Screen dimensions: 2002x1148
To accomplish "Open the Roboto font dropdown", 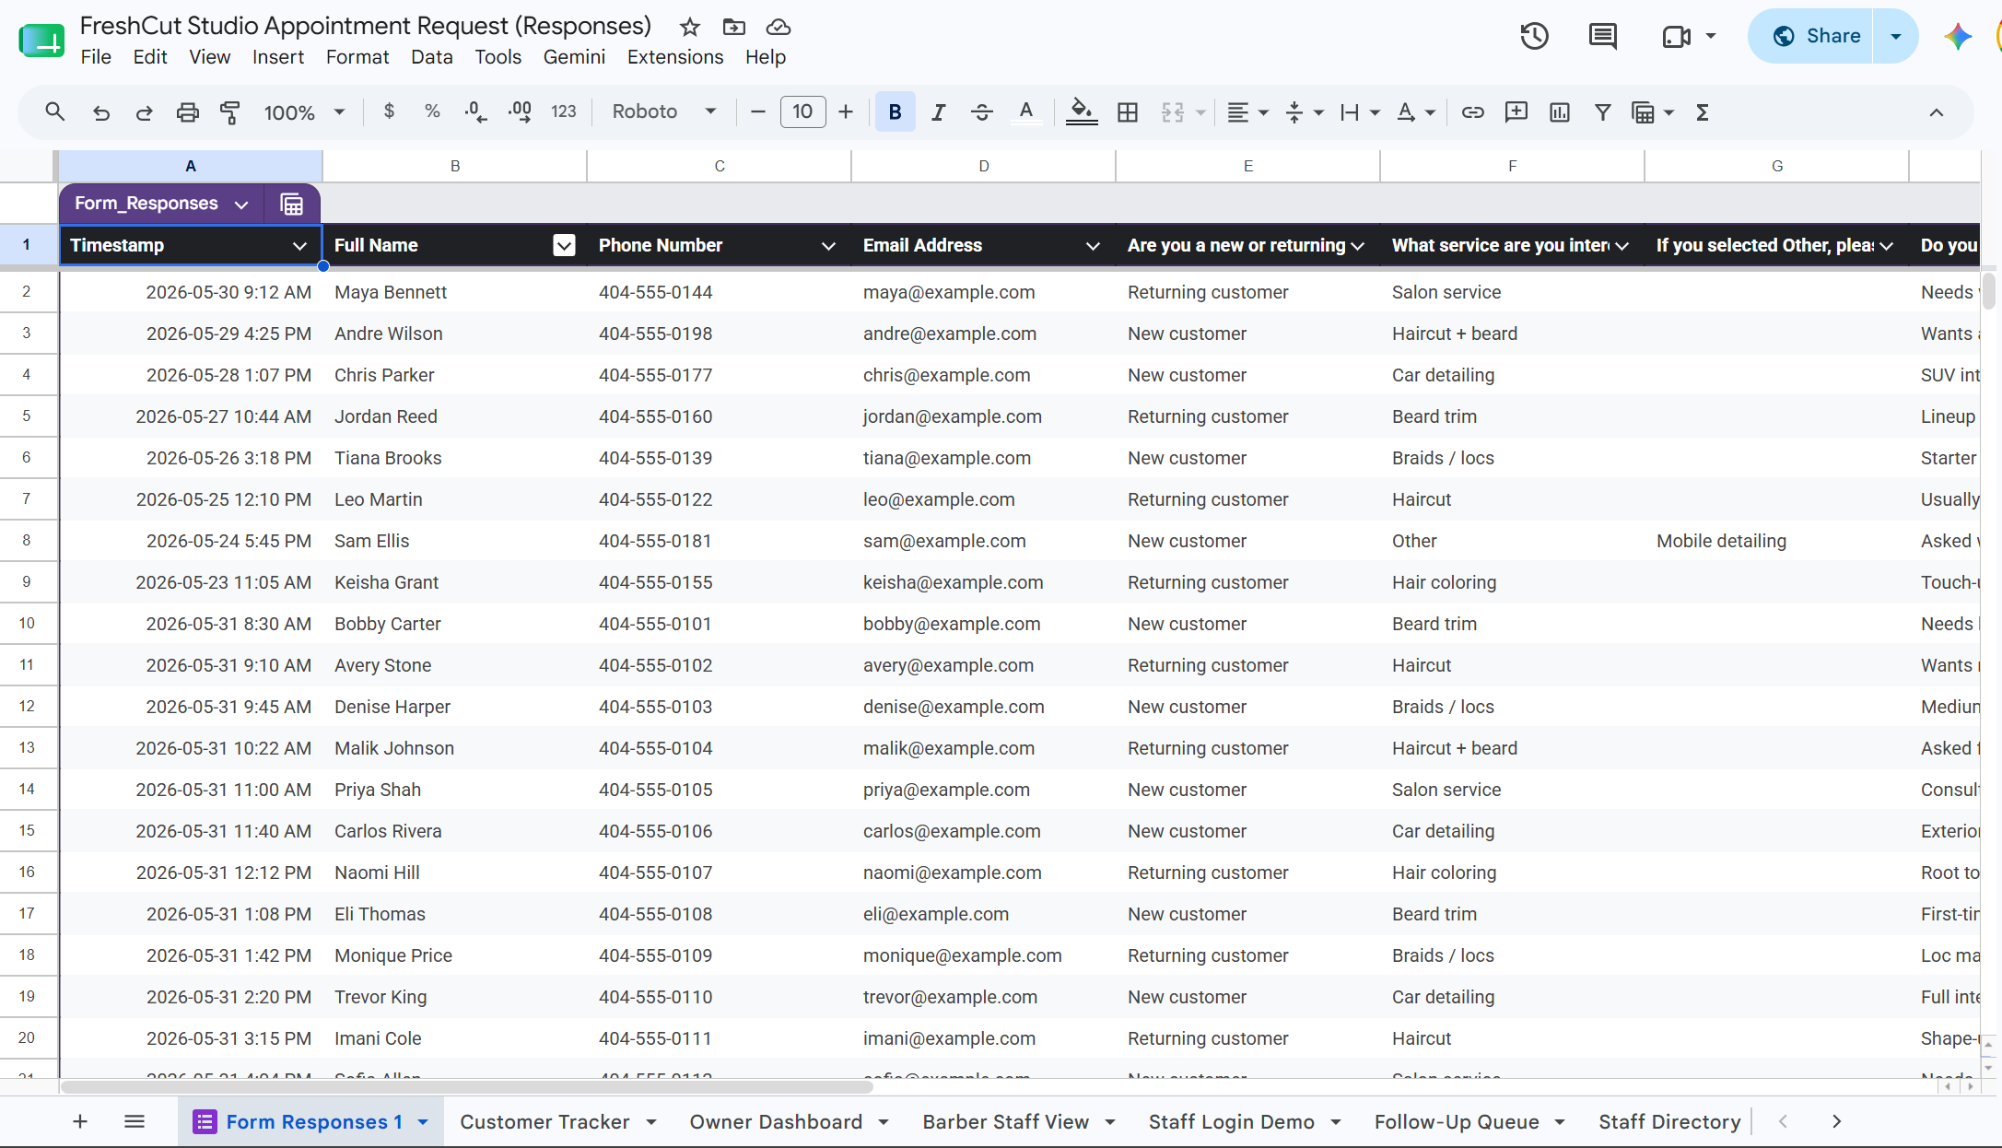I will click(664, 111).
